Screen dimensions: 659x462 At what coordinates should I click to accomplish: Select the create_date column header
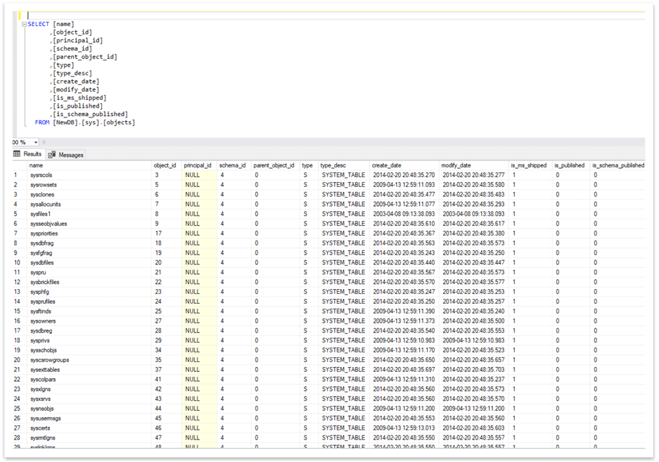(404, 166)
